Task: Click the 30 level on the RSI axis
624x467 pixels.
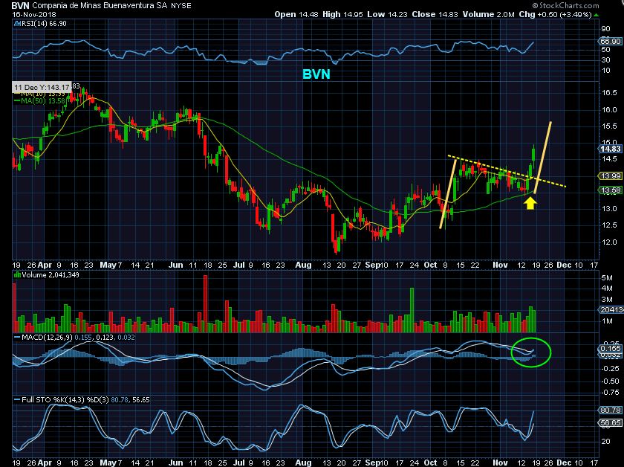Action: click(606, 59)
